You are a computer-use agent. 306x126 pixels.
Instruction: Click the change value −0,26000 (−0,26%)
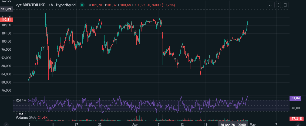coord(161,5)
